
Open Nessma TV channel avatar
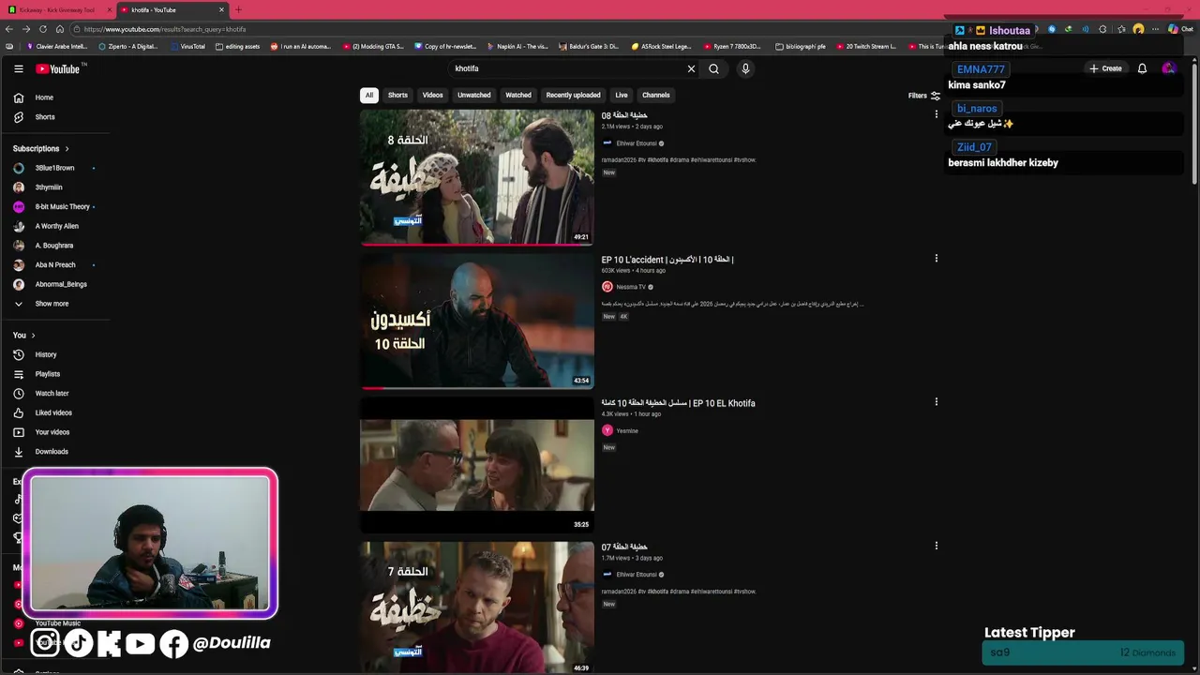(607, 287)
